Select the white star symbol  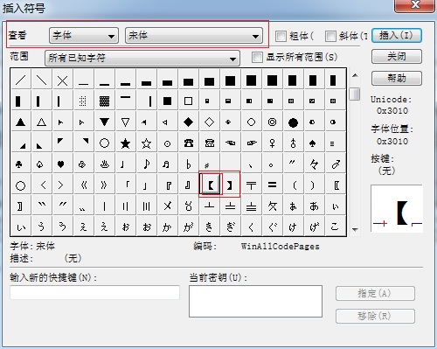click(146, 143)
